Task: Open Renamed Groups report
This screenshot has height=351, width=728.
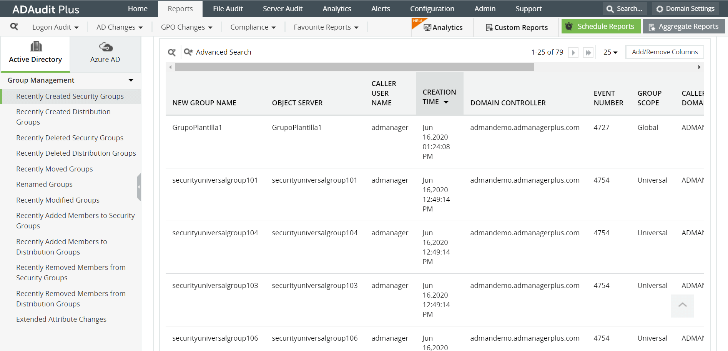Action: [x=44, y=184]
